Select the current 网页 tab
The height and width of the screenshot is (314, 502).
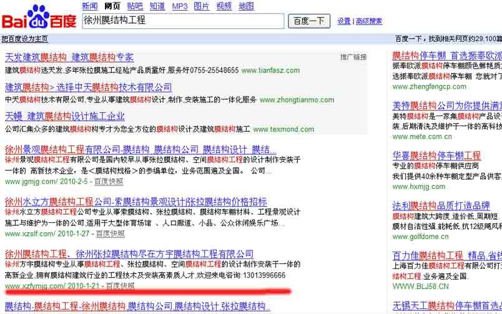point(112,6)
